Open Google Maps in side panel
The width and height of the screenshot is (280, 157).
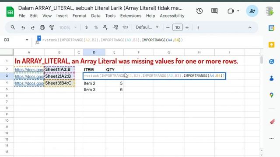tap(271, 95)
